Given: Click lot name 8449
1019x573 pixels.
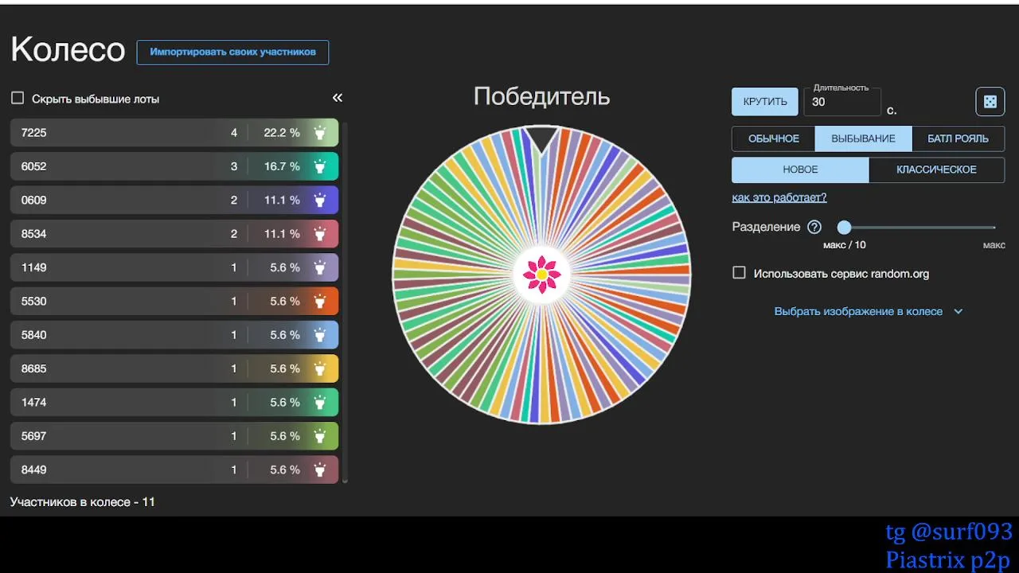Looking at the screenshot, I should click(x=34, y=470).
